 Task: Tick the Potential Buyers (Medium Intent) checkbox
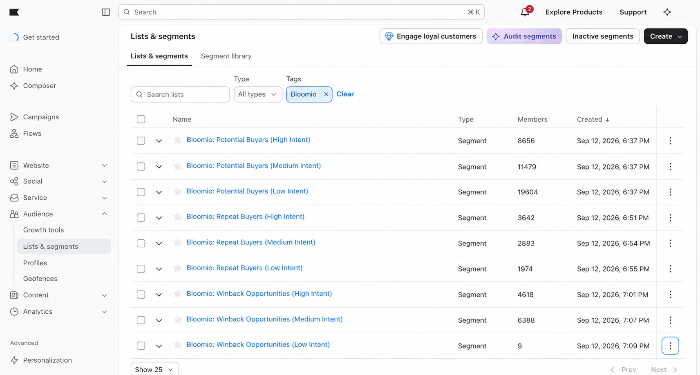[141, 167]
